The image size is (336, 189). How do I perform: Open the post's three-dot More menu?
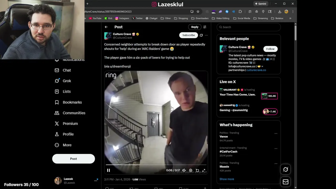206,35
